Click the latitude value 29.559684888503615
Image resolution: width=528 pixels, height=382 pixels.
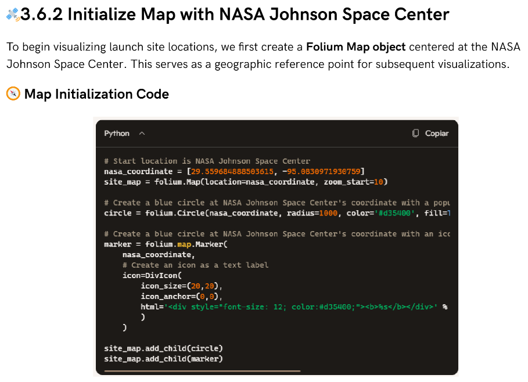(232, 171)
